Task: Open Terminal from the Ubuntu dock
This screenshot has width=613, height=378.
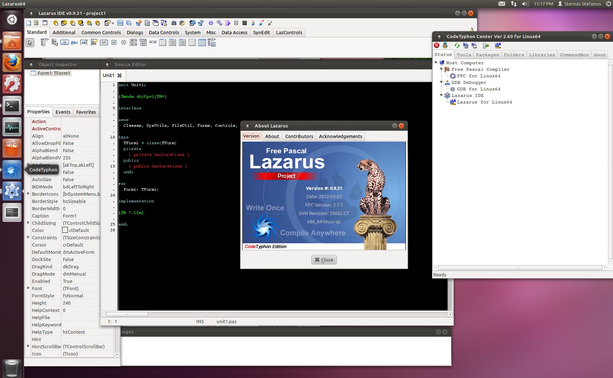Action: (12, 105)
